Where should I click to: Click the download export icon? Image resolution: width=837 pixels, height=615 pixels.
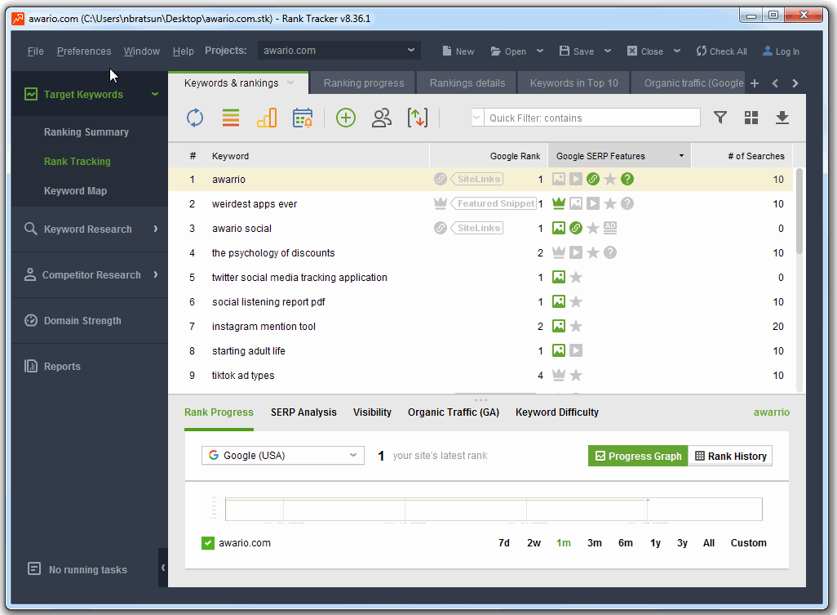pos(782,118)
